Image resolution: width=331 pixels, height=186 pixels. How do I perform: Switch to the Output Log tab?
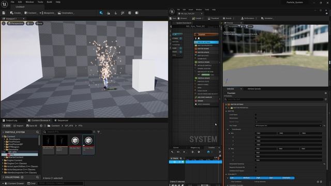[x=10, y=120]
